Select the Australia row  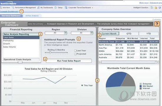129,58
